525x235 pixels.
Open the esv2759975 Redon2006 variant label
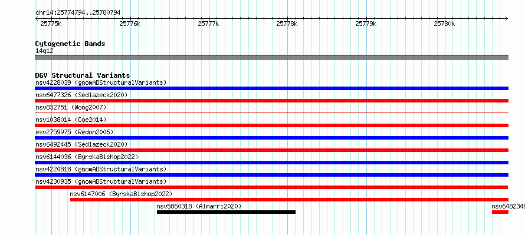pos(74,132)
